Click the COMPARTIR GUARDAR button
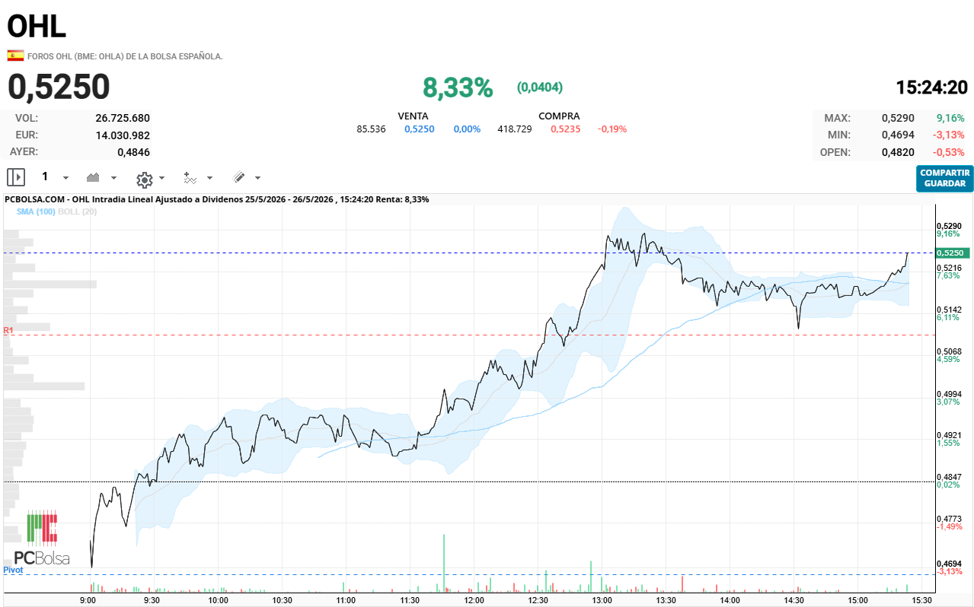The width and height of the screenshot is (974, 607). [945, 178]
